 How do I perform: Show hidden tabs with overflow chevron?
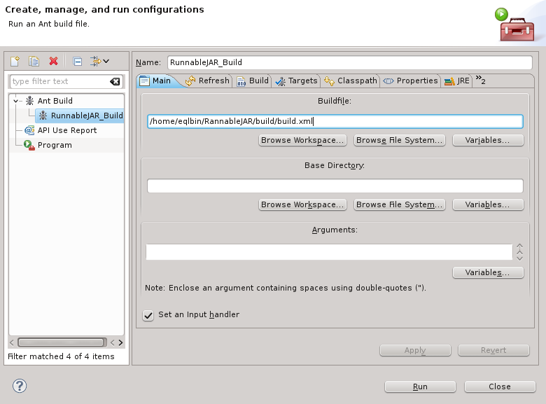481,79
